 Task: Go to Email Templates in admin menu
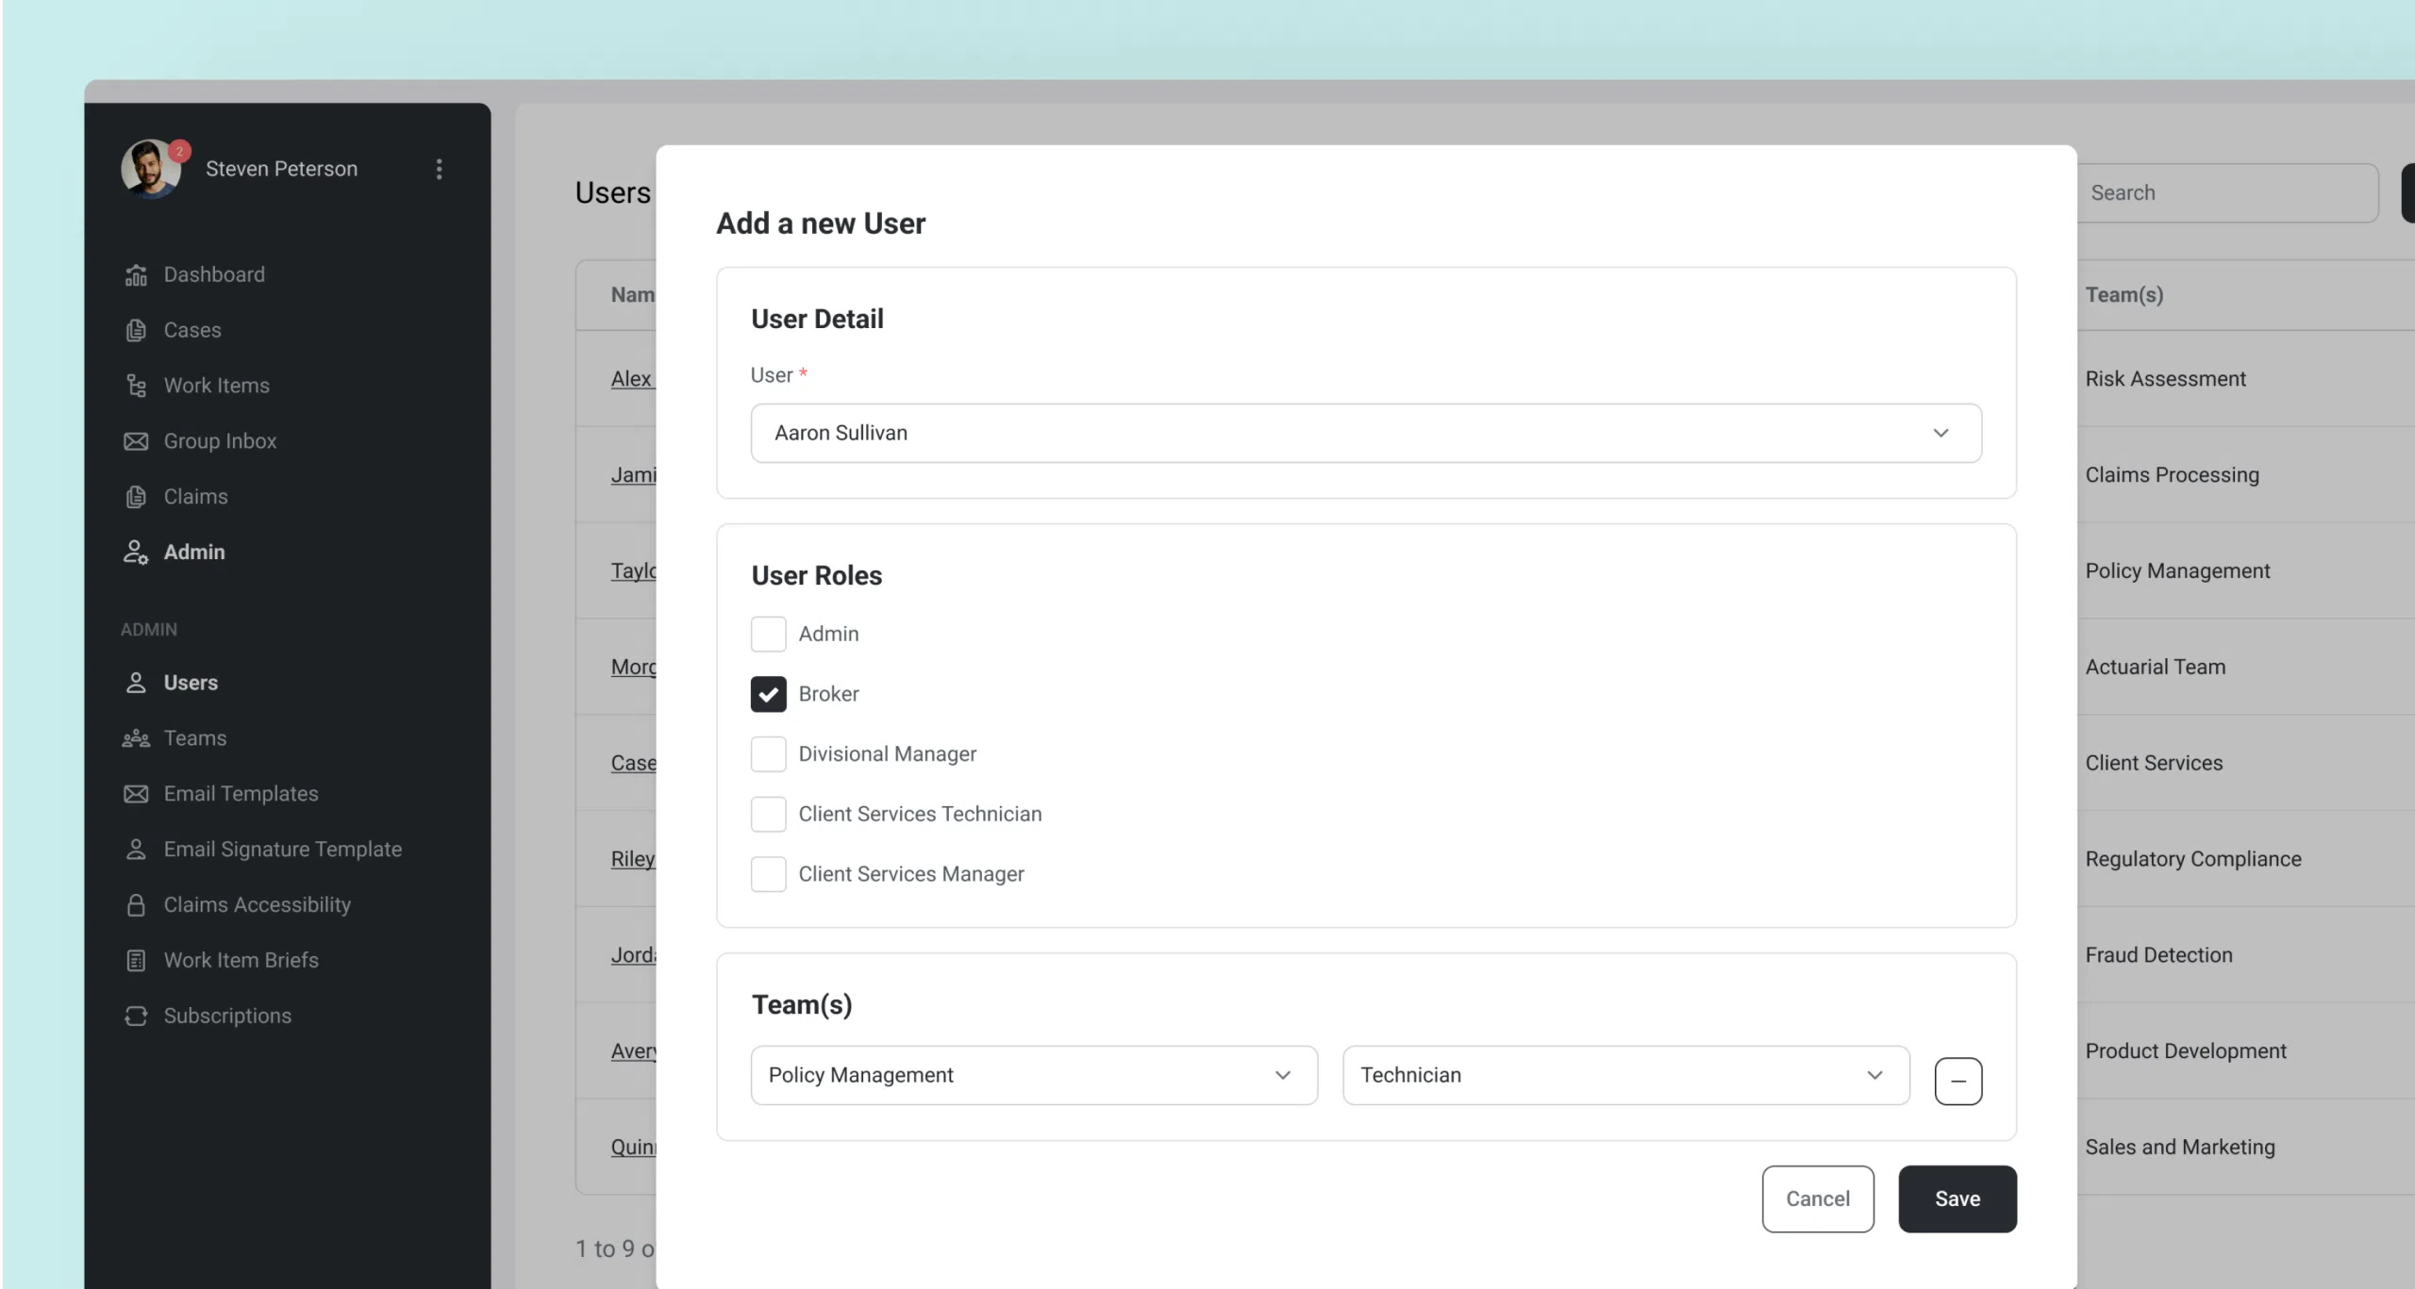(241, 794)
